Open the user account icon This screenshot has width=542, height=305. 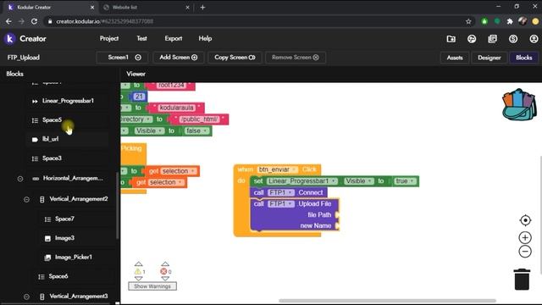(534, 39)
